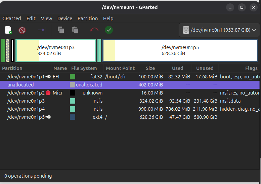Open the View menu
The width and height of the screenshot is (261, 184).
click(47, 19)
